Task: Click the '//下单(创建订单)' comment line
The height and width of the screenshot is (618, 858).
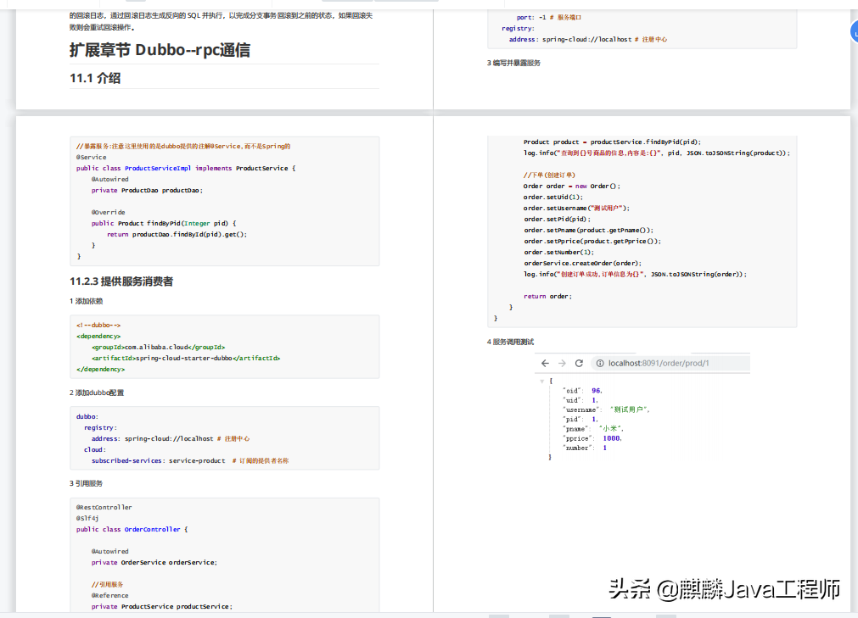Action: pos(549,175)
